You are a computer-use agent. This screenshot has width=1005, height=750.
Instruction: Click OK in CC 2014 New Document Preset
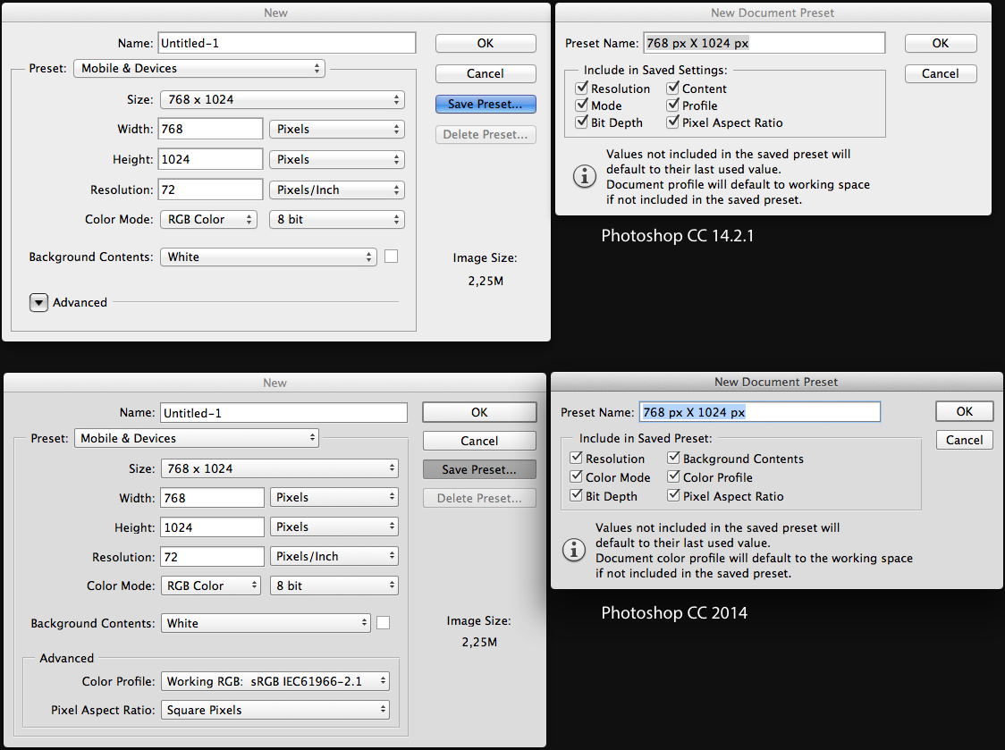click(x=965, y=411)
